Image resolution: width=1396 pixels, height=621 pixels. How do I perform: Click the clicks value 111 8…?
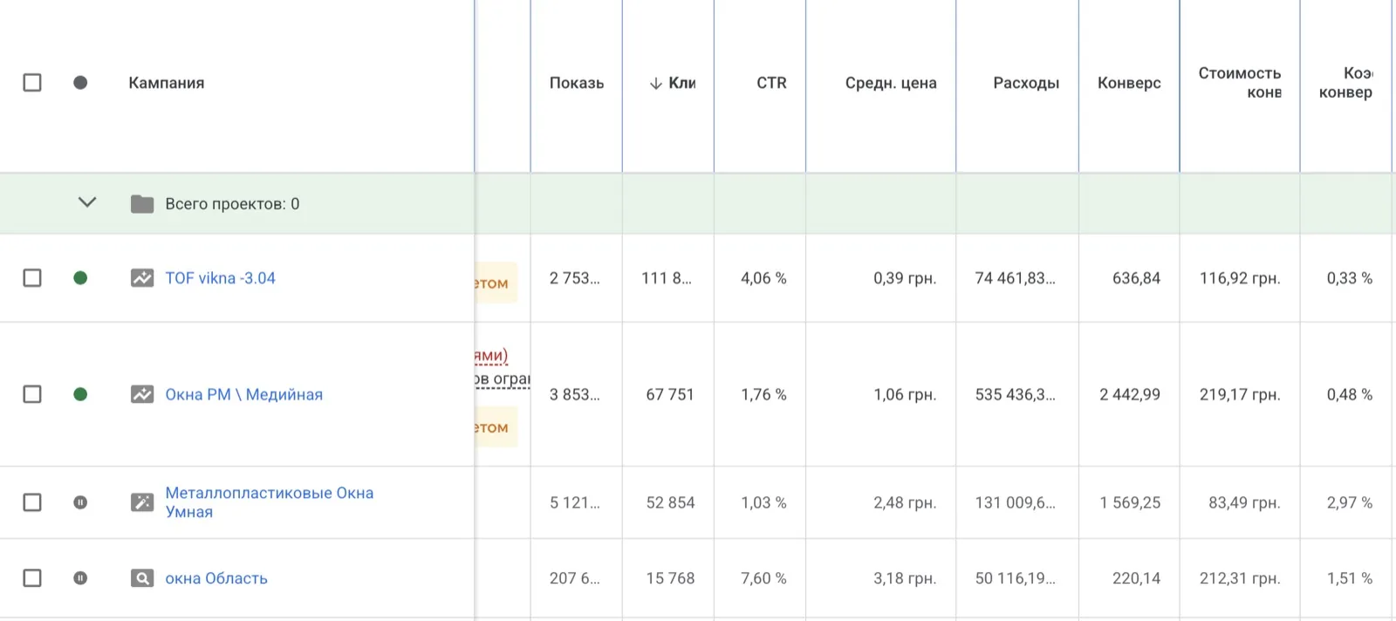click(667, 278)
